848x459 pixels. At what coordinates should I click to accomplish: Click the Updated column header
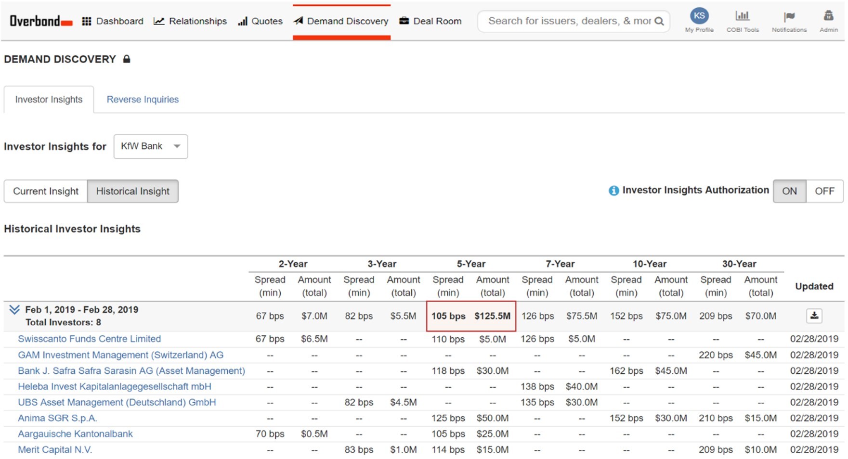click(x=814, y=286)
